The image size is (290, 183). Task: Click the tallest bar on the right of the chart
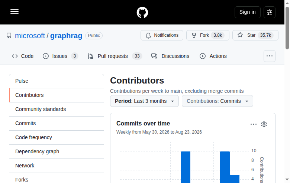coord(225,167)
